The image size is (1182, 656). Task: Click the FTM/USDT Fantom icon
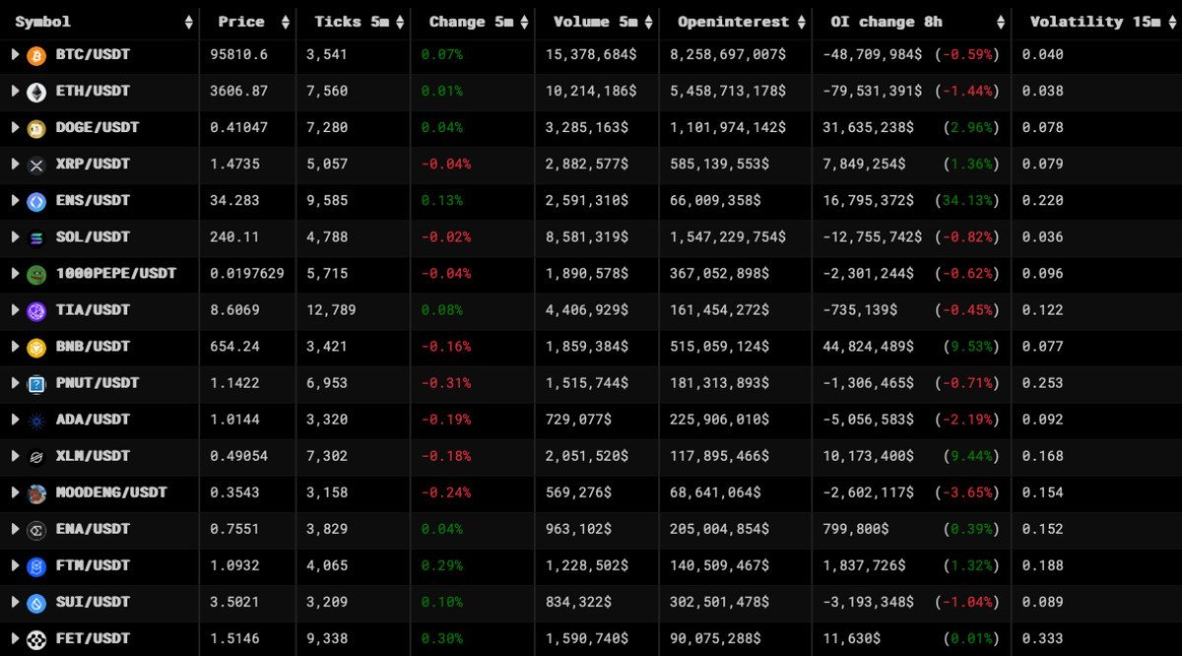tap(36, 565)
